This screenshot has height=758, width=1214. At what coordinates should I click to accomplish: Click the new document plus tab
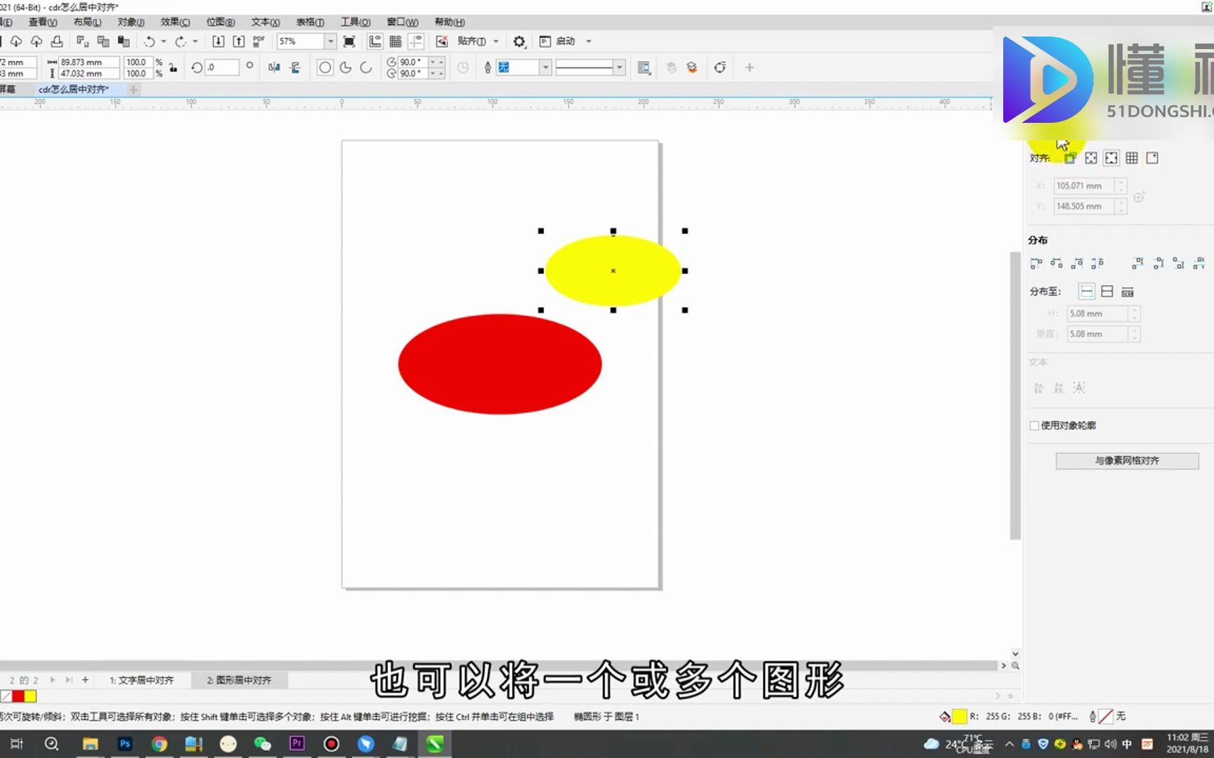[133, 89]
